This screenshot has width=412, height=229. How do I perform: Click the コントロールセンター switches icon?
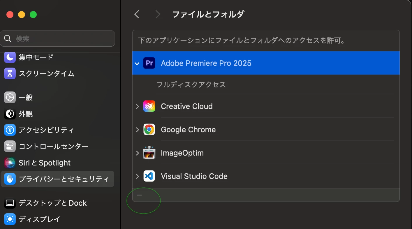(x=10, y=147)
